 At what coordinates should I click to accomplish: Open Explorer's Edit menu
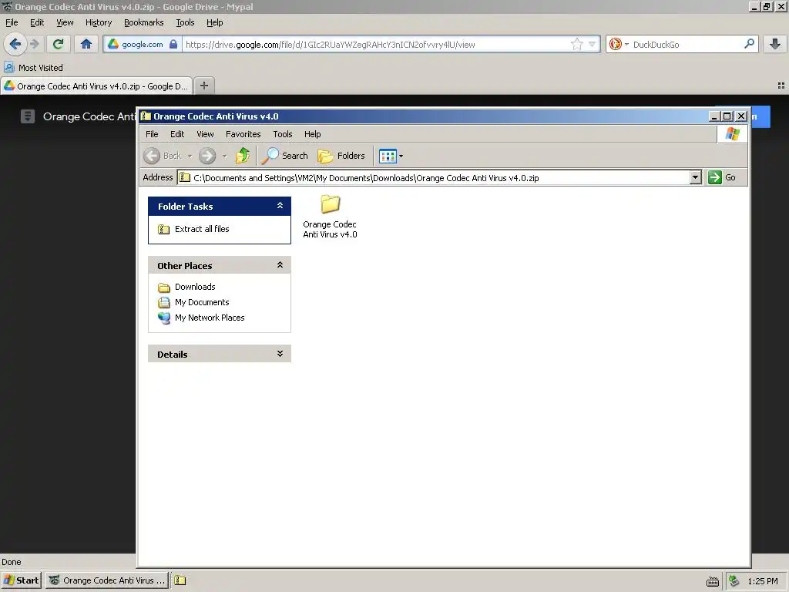tap(177, 134)
